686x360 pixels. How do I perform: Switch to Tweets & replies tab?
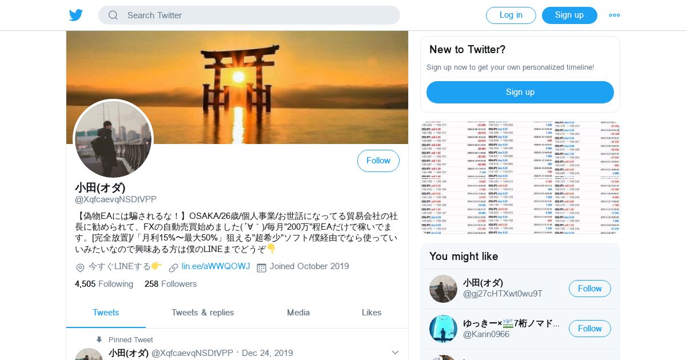(203, 313)
